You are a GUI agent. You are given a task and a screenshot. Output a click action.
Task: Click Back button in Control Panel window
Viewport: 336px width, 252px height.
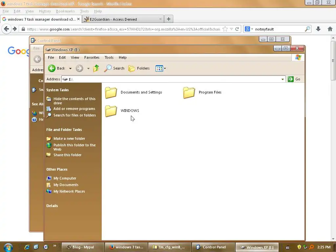pyautogui.click(x=37, y=59)
